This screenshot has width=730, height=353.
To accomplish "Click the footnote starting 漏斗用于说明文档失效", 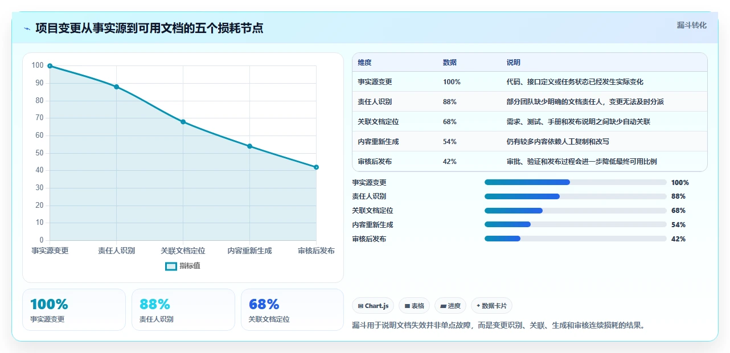I will (x=498, y=326).
